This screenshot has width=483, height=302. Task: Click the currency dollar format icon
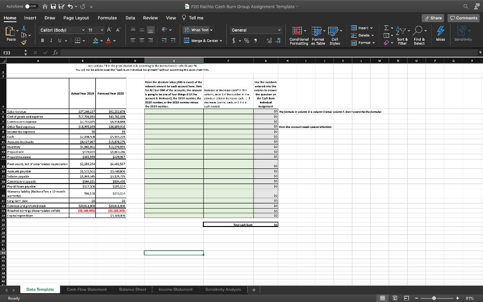pyautogui.click(x=234, y=41)
